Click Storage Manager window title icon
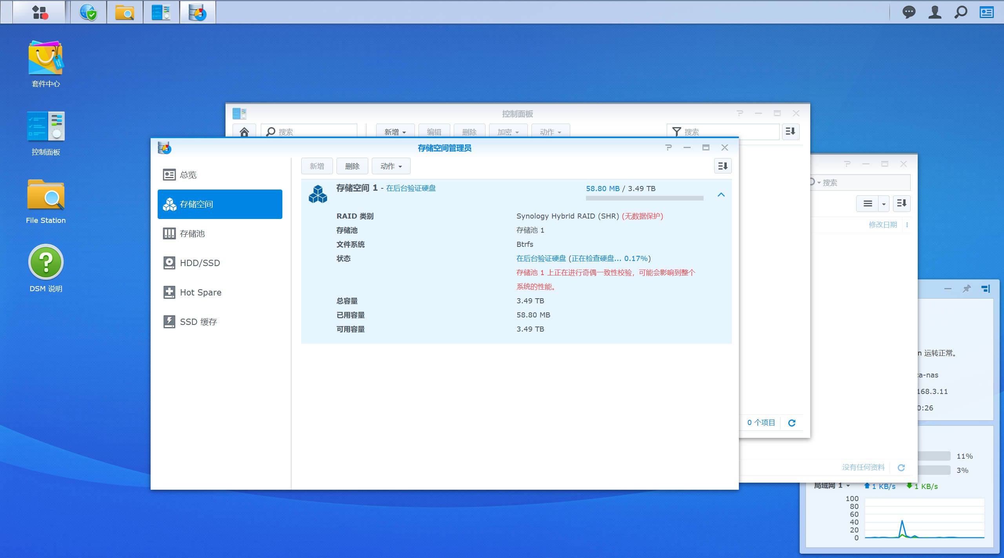Viewport: 1004px width, 558px height. click(164, 148)
